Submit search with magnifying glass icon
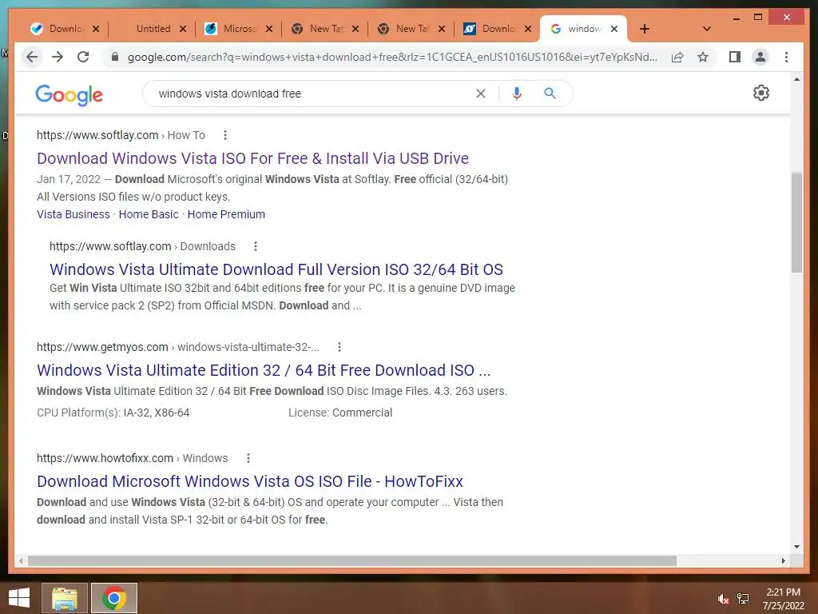 (x=550, y=94)
